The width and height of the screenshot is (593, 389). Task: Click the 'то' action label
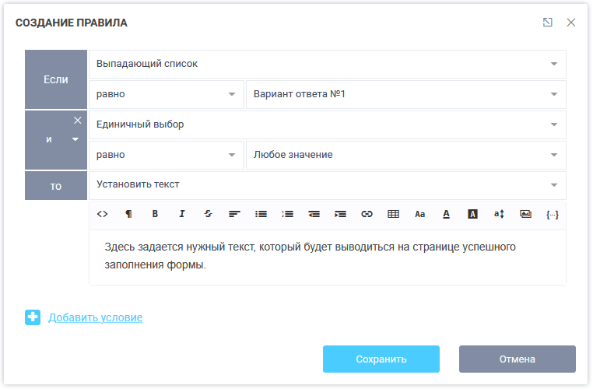[56, 186]
